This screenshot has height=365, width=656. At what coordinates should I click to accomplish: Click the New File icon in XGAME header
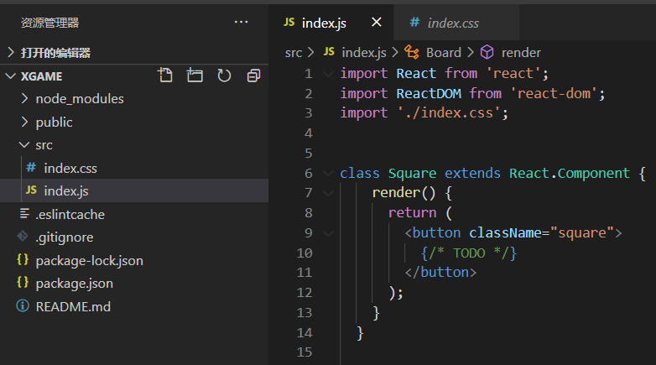(164, 76)
